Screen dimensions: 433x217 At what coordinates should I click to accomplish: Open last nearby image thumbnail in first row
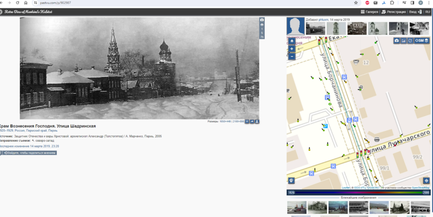[x=420, y=207]
